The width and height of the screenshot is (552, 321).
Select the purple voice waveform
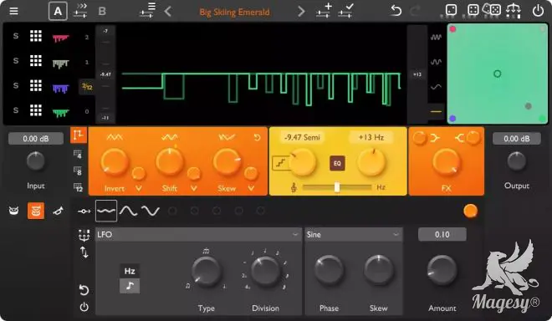coord(60,88)
